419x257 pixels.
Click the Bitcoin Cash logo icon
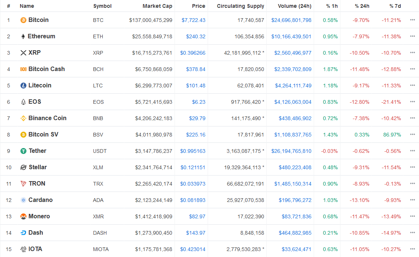click(23, 69)
